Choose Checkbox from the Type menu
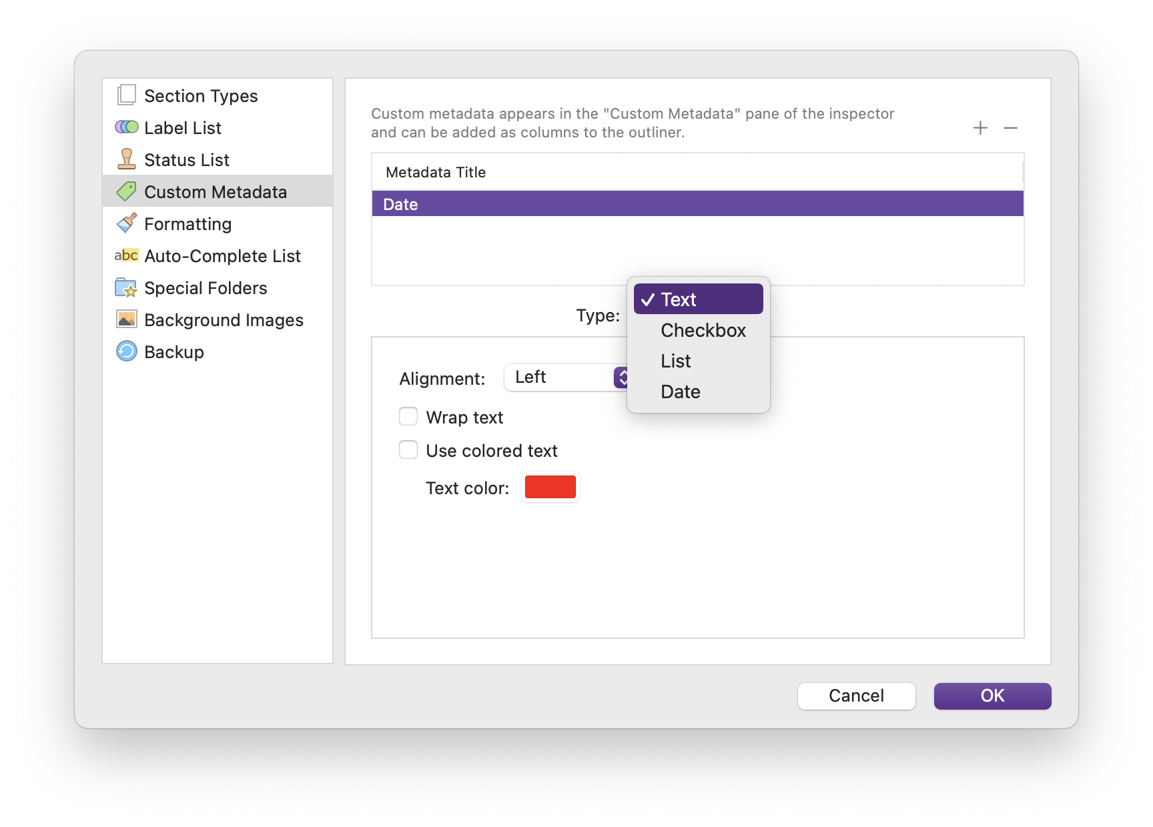The width and height of the screenshot is (1153, 827). [703, 331]
